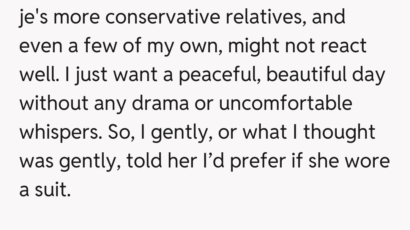
Task: Place cursor on the word "wore"
Action: click(x=367, y=161)
